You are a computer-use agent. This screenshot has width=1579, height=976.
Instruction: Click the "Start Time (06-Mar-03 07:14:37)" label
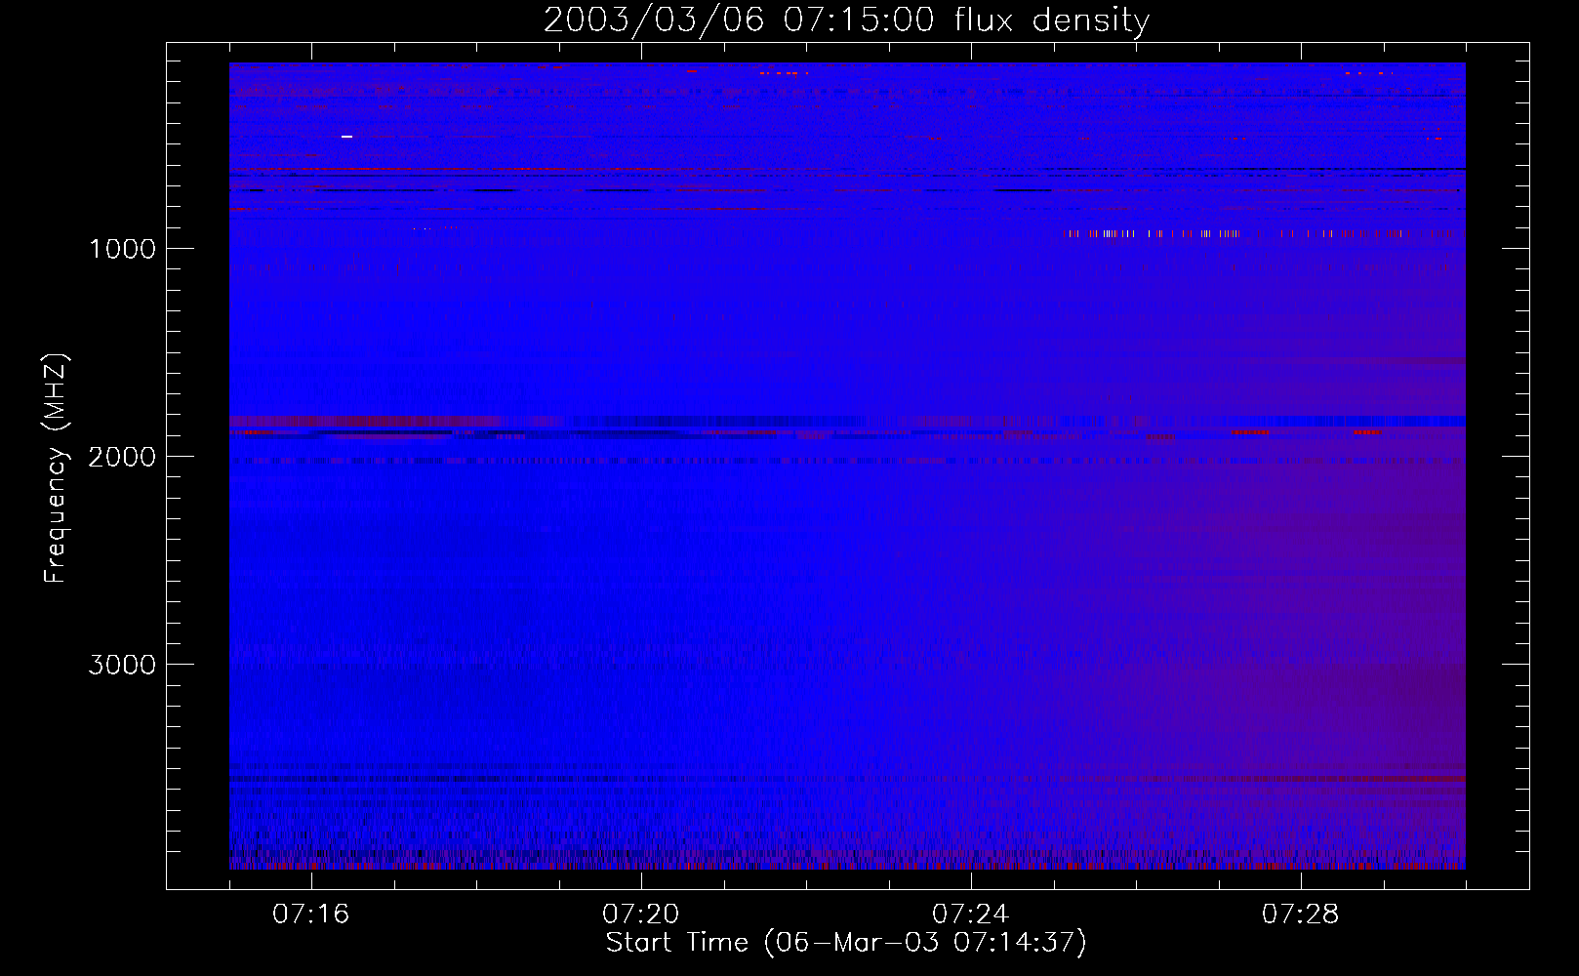click(x=846, y=943)
